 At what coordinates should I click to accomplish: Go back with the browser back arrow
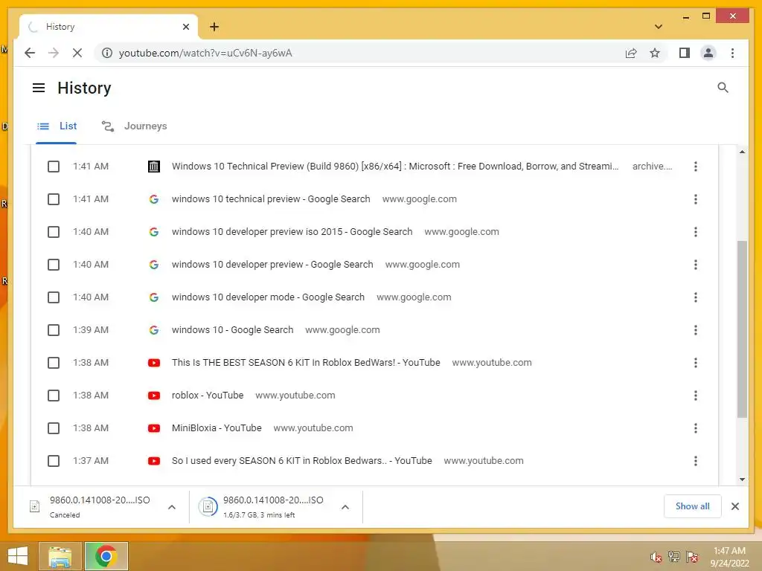click(x=30, y=53)
